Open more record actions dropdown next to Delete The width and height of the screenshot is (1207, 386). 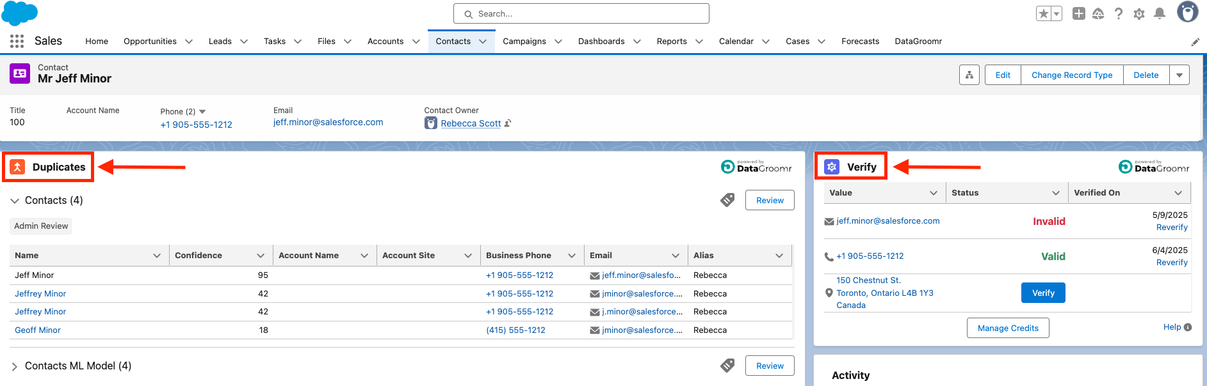click(x=1179, y=75)
